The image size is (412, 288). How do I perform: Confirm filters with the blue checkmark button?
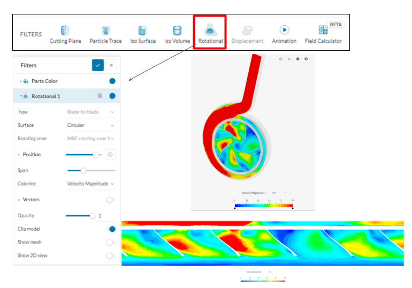click(97, 65)
